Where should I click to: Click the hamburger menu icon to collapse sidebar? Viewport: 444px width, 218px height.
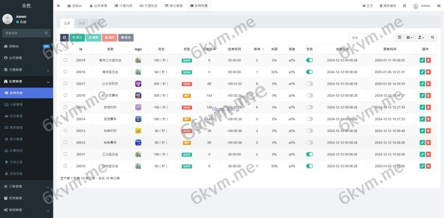[59, 6]
